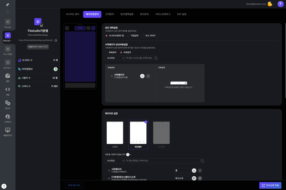Expand the 시나리오 dropdown in layout settings
Viewport: 286px width, 190px height.
point(115,161)
